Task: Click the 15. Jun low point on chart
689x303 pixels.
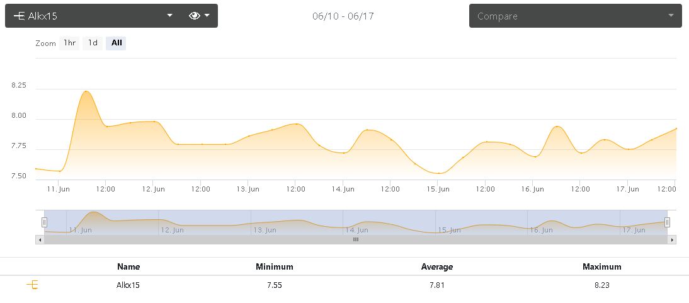Action: pos(438,173)
